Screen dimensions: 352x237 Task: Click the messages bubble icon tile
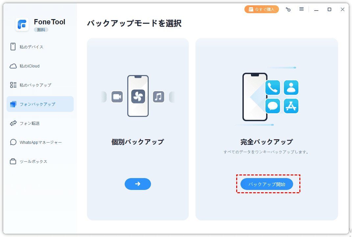[x=273, y=106]
